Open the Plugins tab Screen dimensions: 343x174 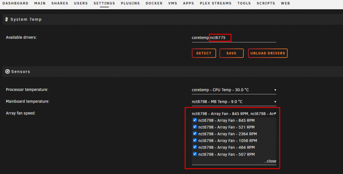pos(130,3)
